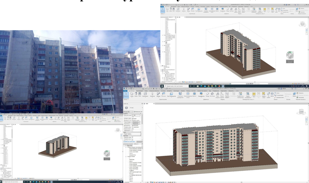Select the Крыша tool in the Revit window with Properties palette
Screen dimensions: 309x183
[x=158, y=95]
